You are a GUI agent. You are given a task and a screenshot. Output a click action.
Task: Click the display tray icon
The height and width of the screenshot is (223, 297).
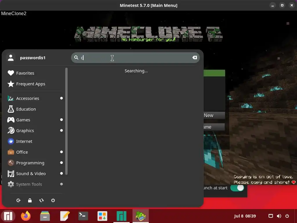pos(271,216)
